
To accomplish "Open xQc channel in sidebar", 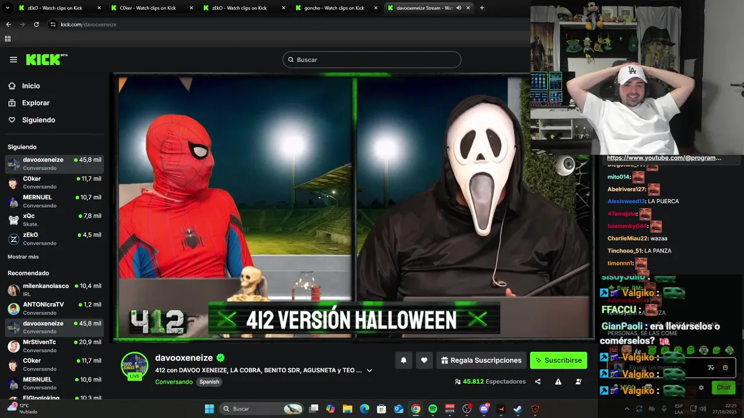I will click(55, 220).
